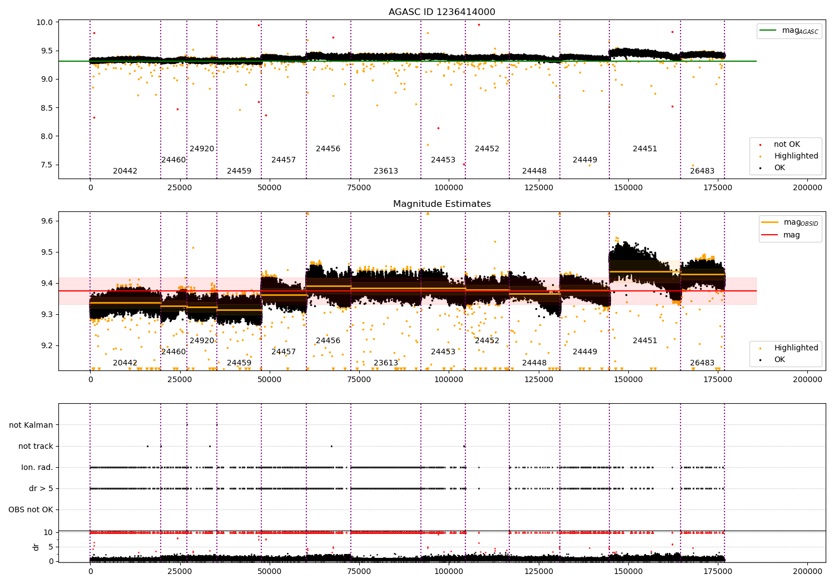Screen dimensions: 834x584
Task: Click OBSID label 24448 in Magnitude Estimates plot
Action: 534,363
